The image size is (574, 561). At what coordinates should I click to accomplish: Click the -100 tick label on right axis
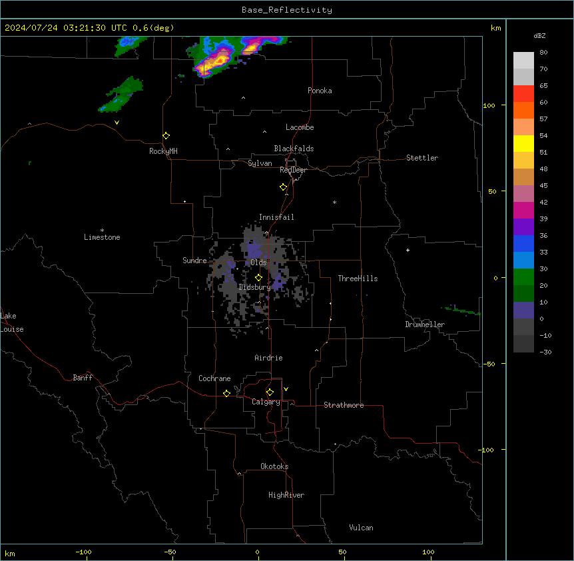[487, 450]
